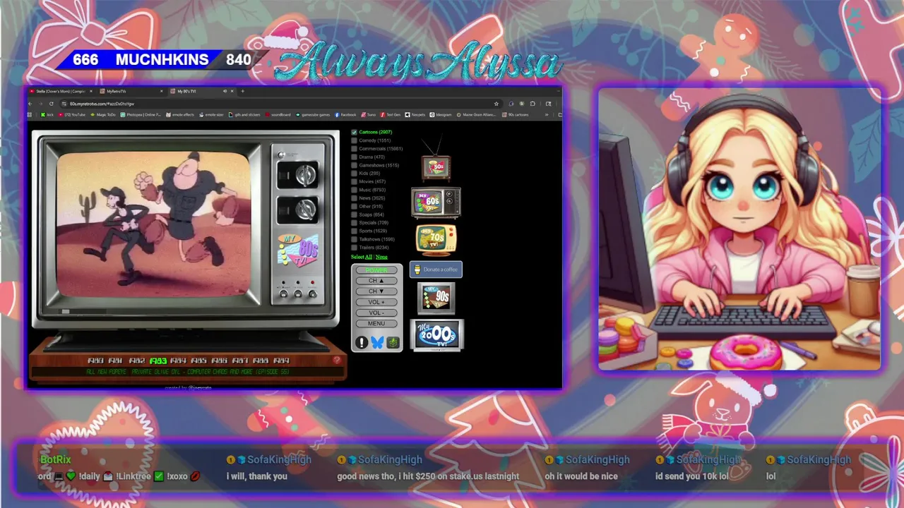
Task: Enable the Movies category checkbox
Action: pyautogui.click(x=355, y=181)
